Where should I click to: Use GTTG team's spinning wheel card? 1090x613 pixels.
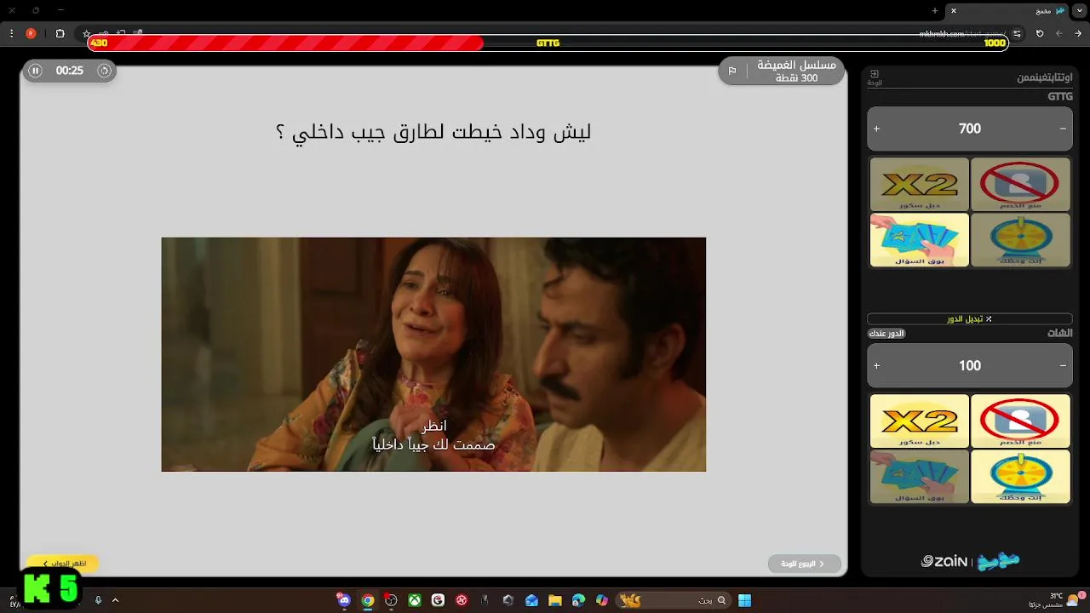(1020, 240)
